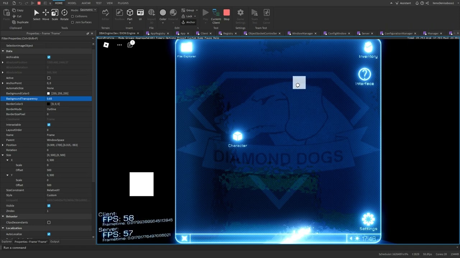This screenshot has height=258, width=460.
Task: Pick the Select arrow tool
Action: click(x=37, y=15)
